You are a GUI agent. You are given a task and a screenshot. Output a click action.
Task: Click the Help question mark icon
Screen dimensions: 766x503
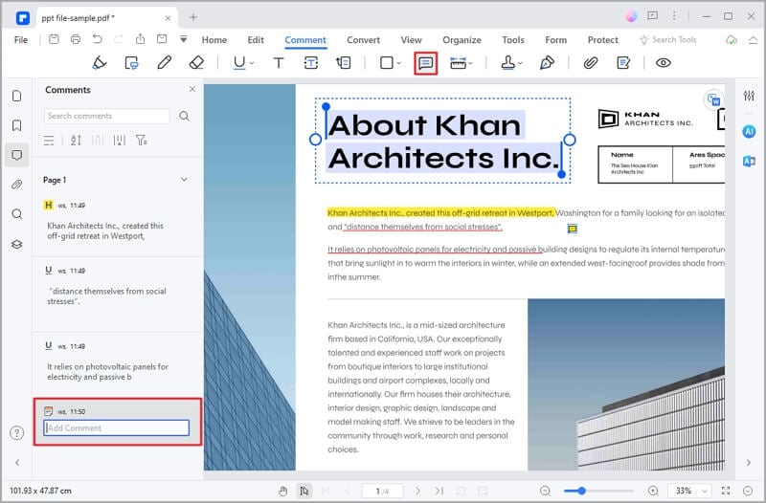coord(16,433)
